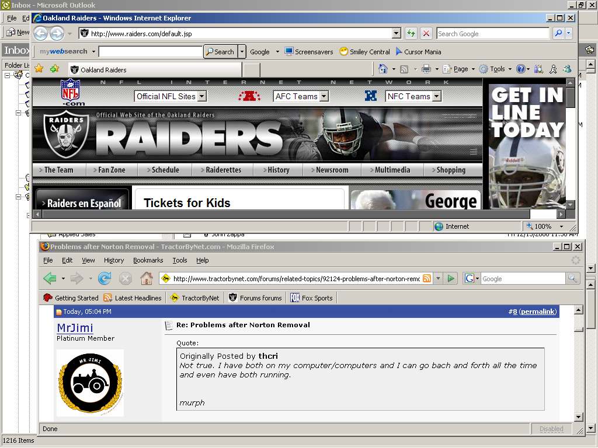Open the post permalink
Viewport: 598px width, 448px height.
click(538, 311)
